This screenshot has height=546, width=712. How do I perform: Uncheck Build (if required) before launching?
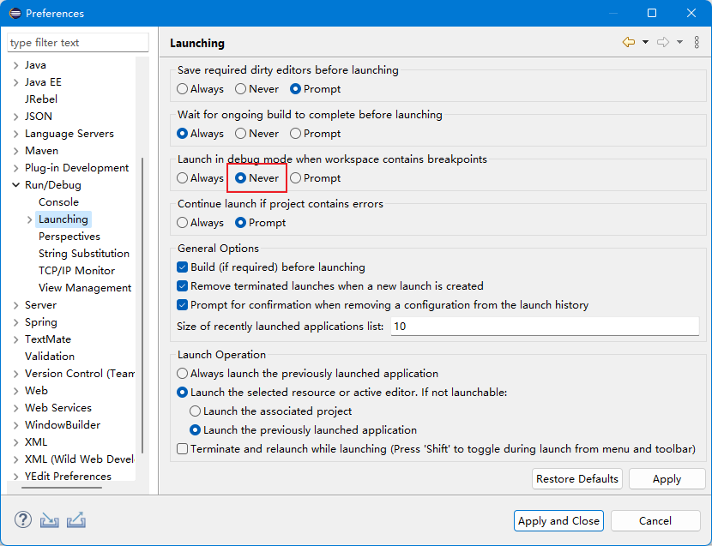tap(183, 267)
